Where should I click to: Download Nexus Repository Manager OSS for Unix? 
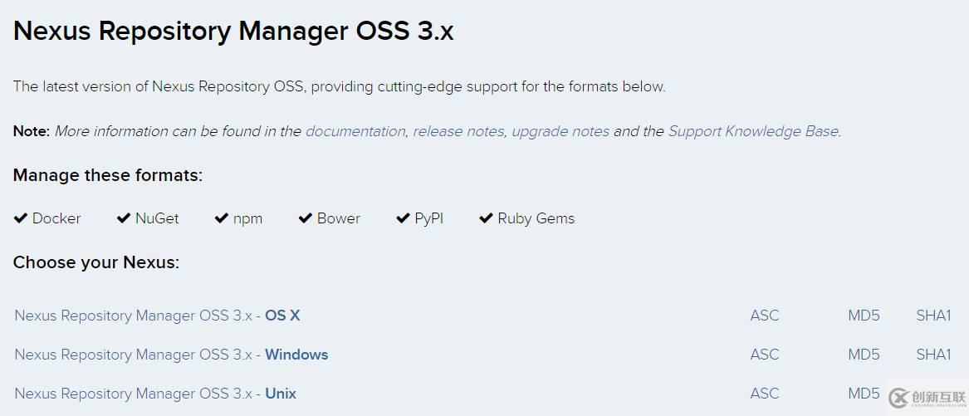tap(155, 394)
